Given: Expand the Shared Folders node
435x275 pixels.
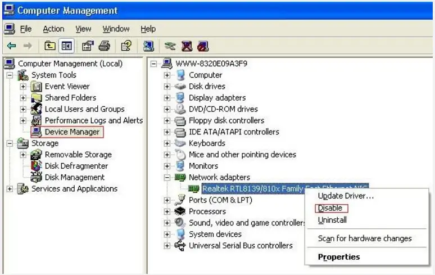Looking at the screenshot, I should tap(23, 98).
